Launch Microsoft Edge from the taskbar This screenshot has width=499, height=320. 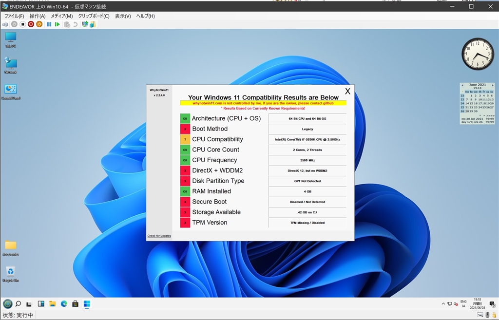(x=64, y=304)
